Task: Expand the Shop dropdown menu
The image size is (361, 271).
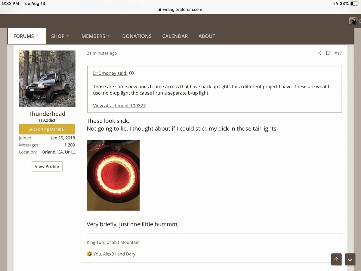Action: (60, 36)
